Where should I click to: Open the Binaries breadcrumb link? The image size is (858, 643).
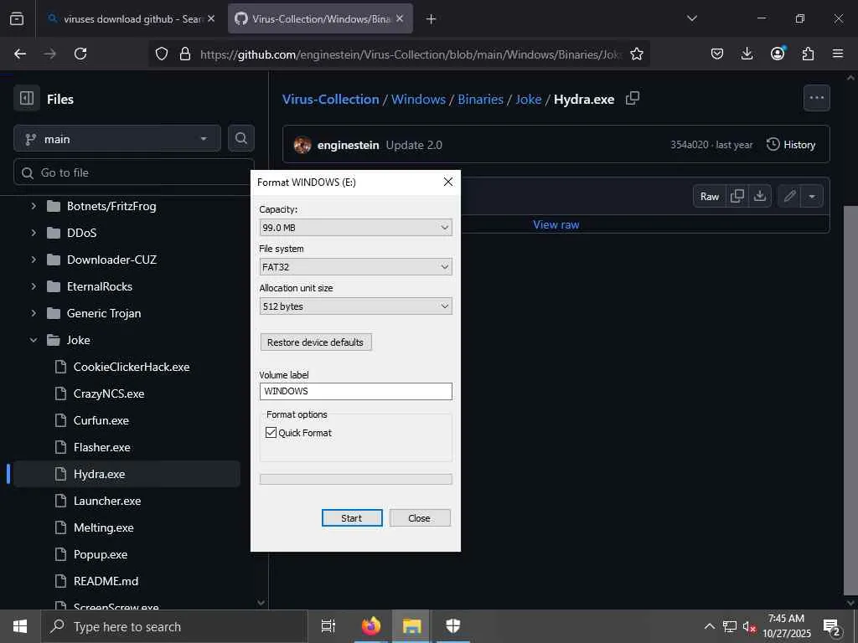click(x=480, y=99)
